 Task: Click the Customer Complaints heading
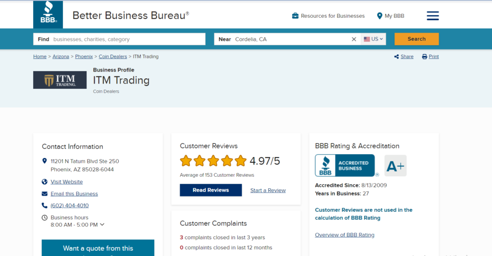(213, 223)
